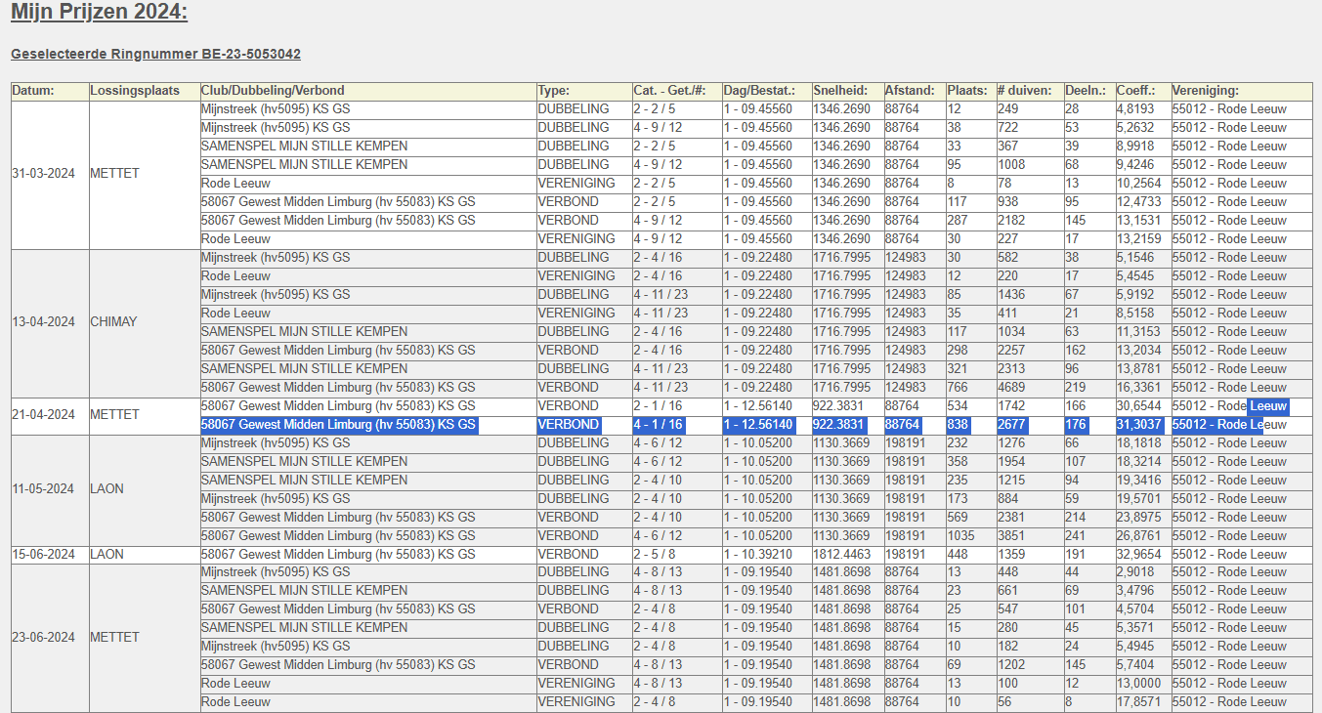Click the highlighted coefficient value 31,3037

coord(1139,425)
